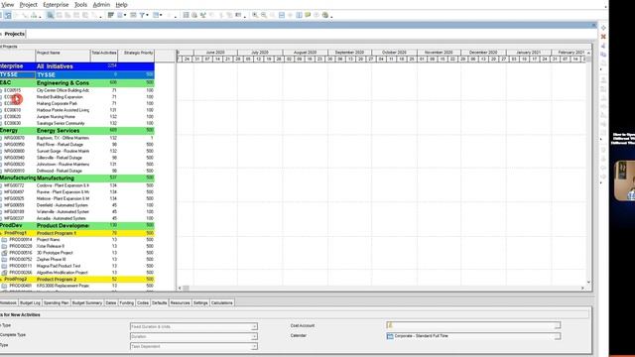This screenshot has height=357, width=635.
Task: Open the Fixed Duration & Units dropdown
Action: pos(254,326)
